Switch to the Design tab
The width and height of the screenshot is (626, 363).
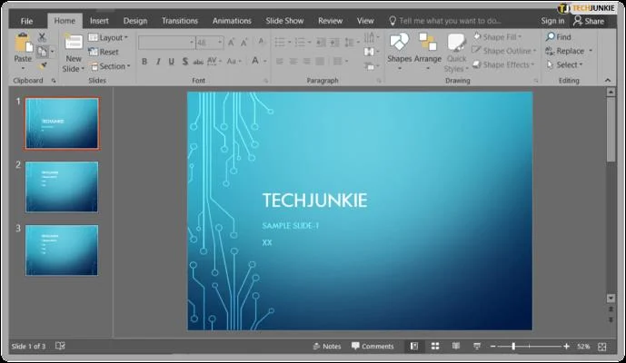(135, 21)
